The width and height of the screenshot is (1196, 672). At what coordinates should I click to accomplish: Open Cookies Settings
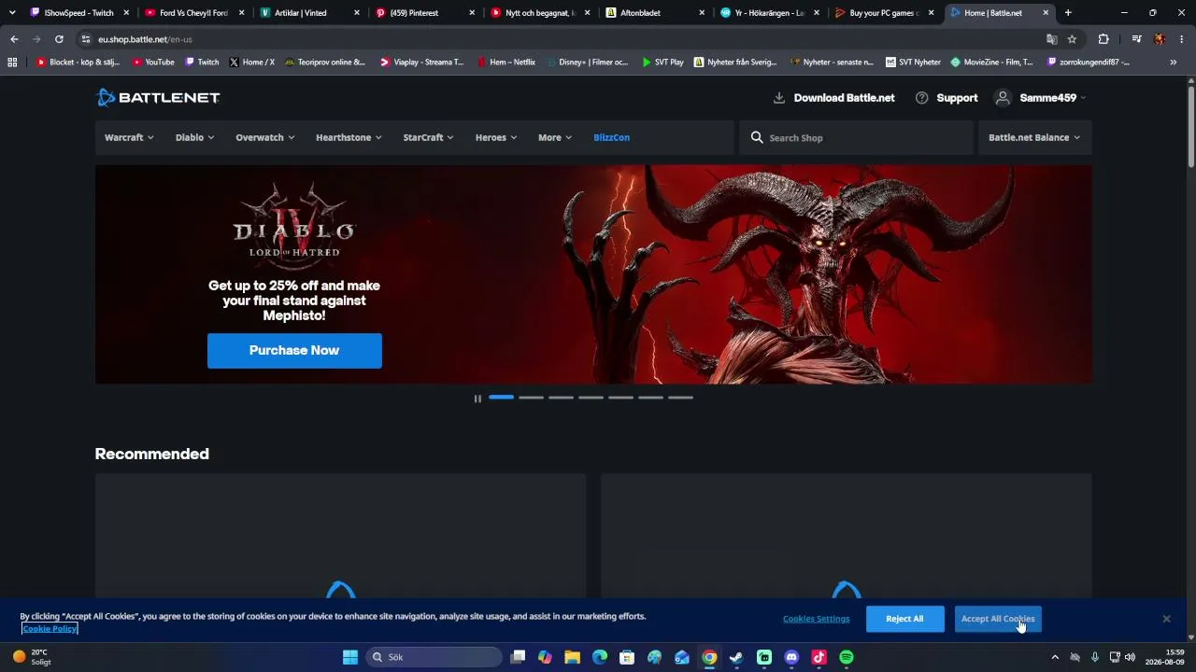point(817,619)
